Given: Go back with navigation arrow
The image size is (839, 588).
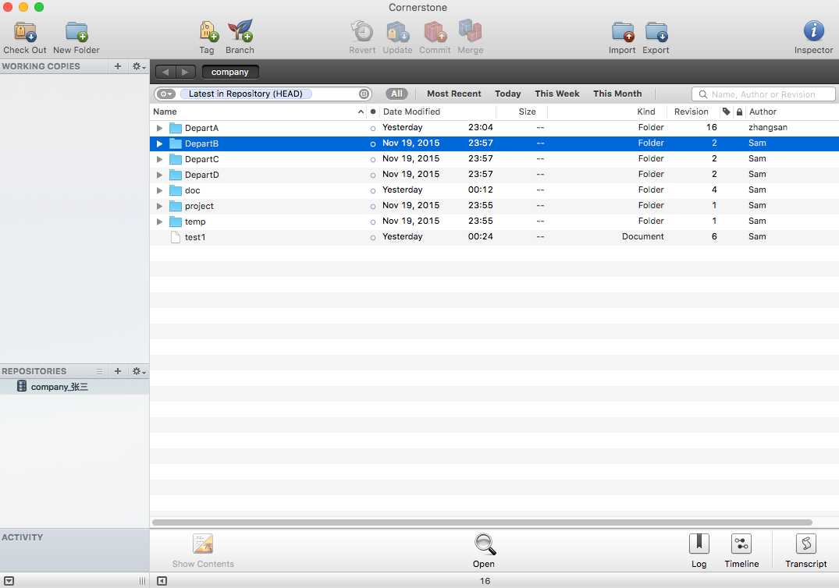Looking at the screenshot, I should click(x=165, y=72).
